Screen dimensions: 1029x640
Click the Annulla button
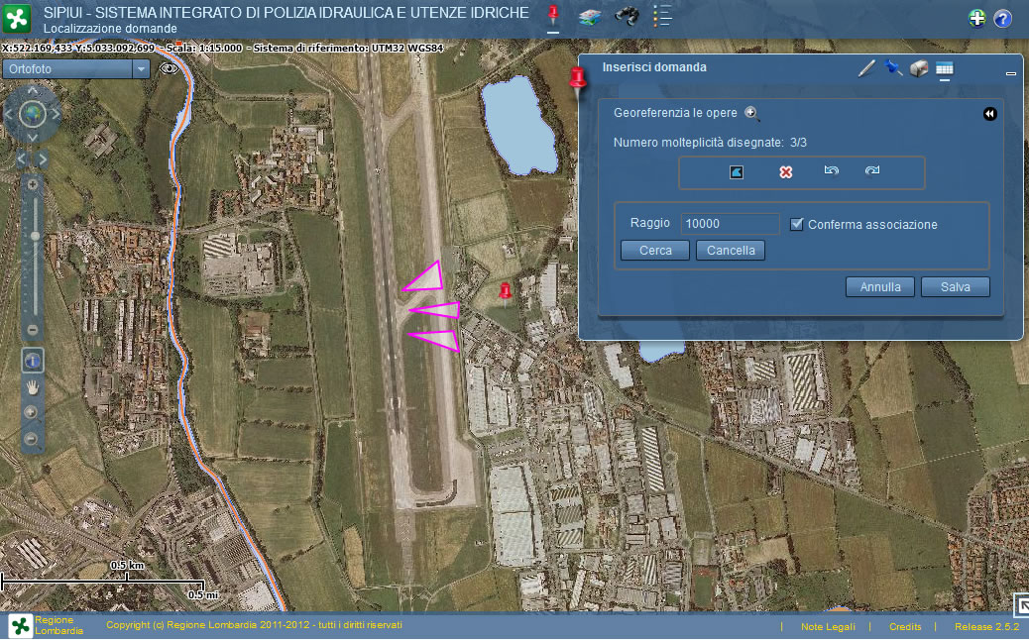pyautogui.click(x=880, y=287)
